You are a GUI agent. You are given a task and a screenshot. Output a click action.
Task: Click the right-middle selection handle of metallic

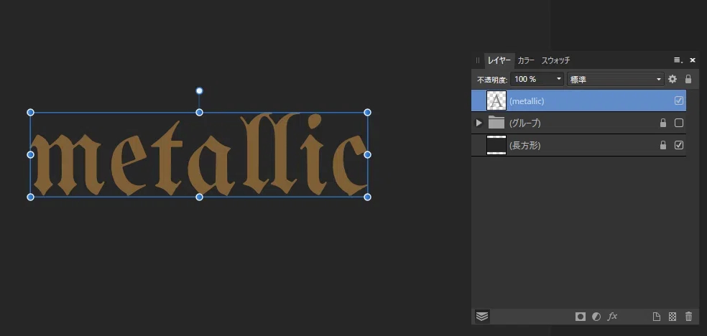367,154
